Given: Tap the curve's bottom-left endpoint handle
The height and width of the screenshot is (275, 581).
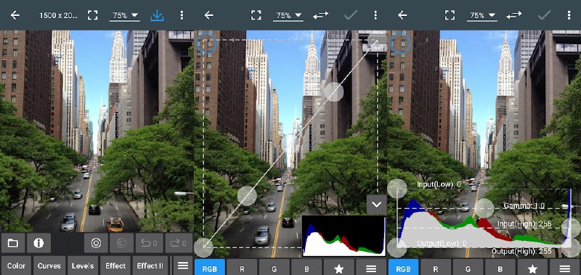Looking at the screenshot, I should (x=203, y=247).
